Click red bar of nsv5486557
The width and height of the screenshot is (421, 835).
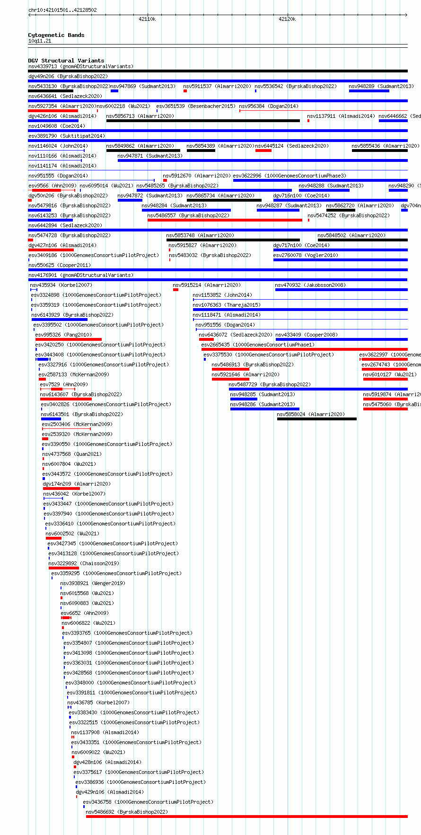point(225,220)
